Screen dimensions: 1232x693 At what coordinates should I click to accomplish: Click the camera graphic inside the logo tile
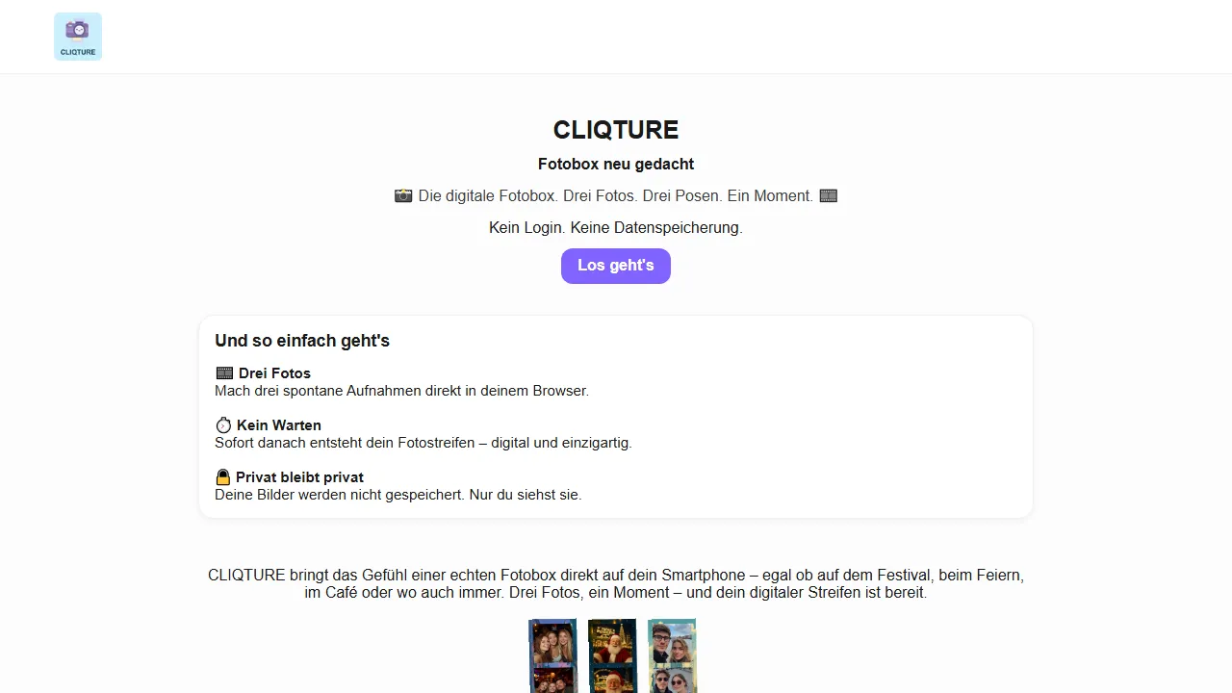pyautogui.click(x=77, y=30)
